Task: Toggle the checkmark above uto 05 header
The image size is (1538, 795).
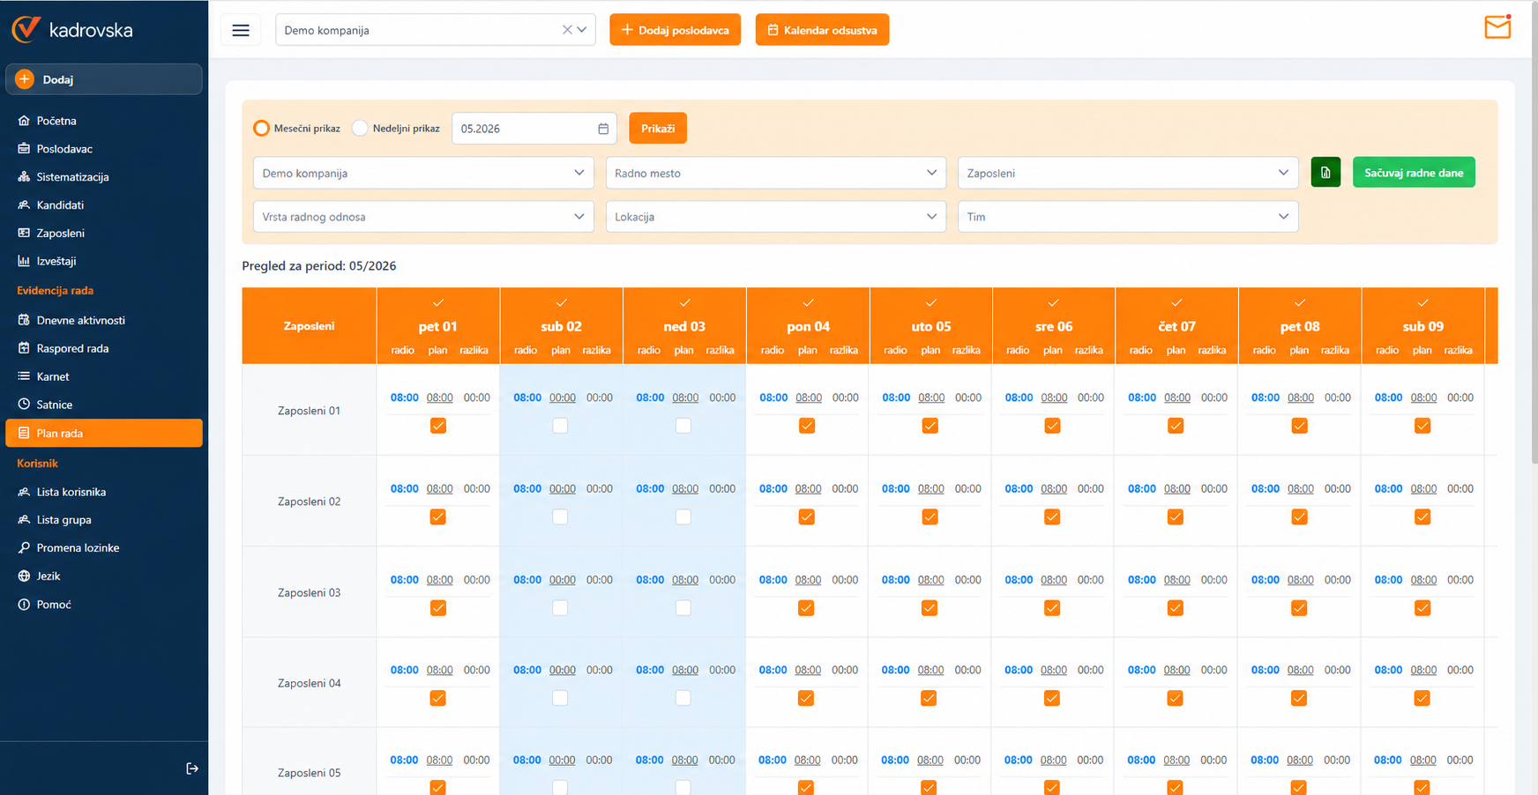Action: (x=931, y=303)
